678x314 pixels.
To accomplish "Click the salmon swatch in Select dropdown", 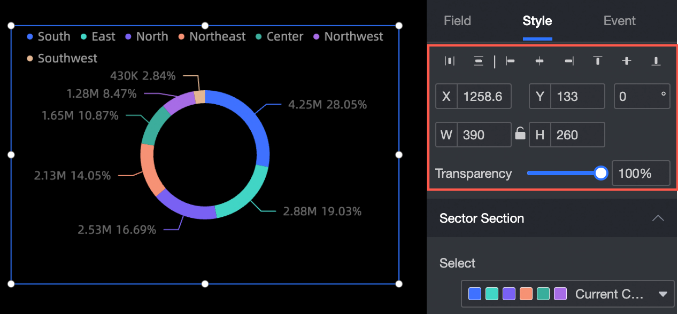I will pyautogui.click(x=526, y=294).
